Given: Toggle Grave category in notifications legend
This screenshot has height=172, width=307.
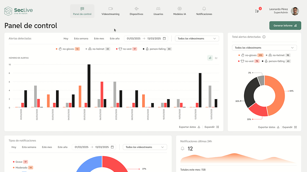Looking at the screenshot, I should (x=20, y=162).
